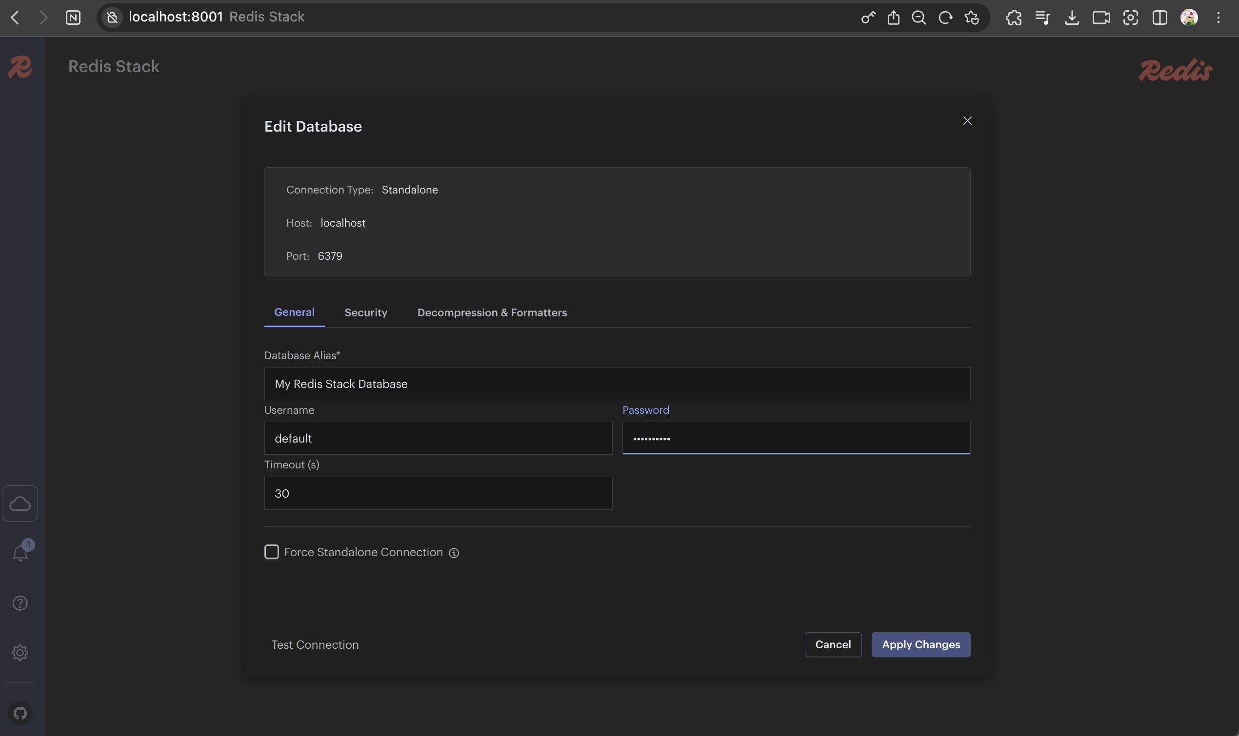
Task: Close the Edit Database dialog
Action: 967,120
